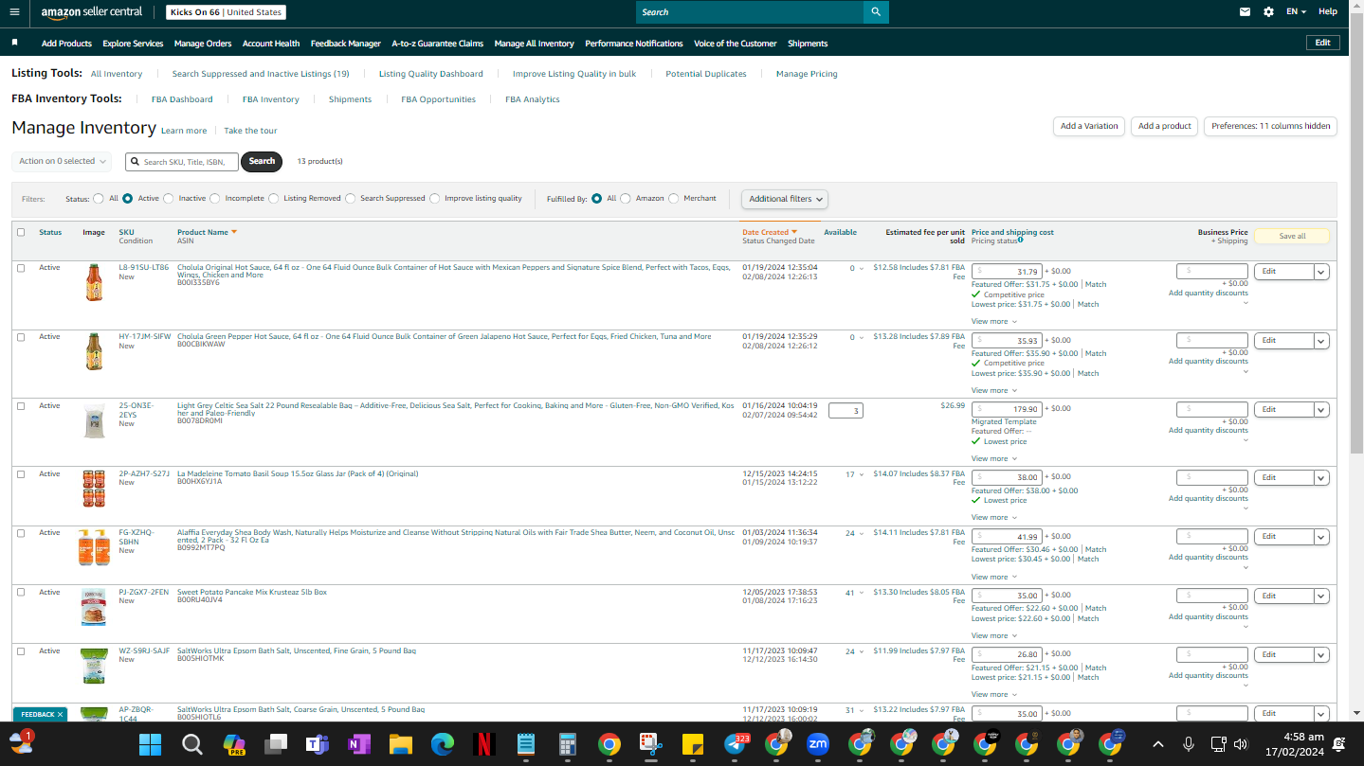Image resolution: width=1364 pixels, height=766 pixels.
Task: Open Cholula Original Hot Sauce product image
Action: (94, 283)
